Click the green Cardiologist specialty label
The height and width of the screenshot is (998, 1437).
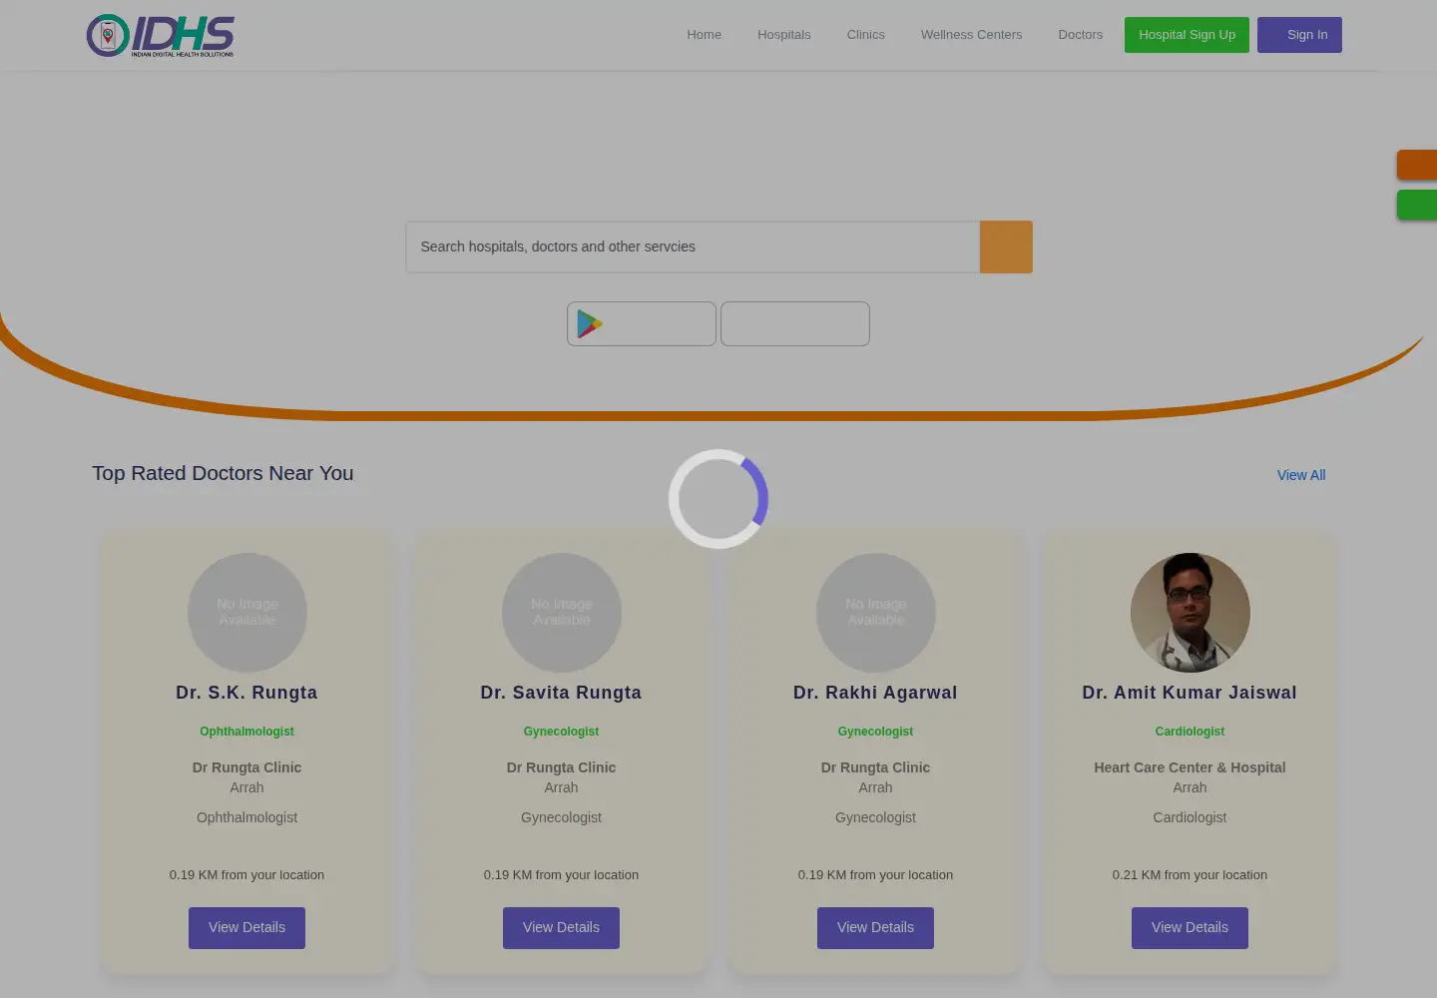pyautogui.click(x=1190, y=732)
